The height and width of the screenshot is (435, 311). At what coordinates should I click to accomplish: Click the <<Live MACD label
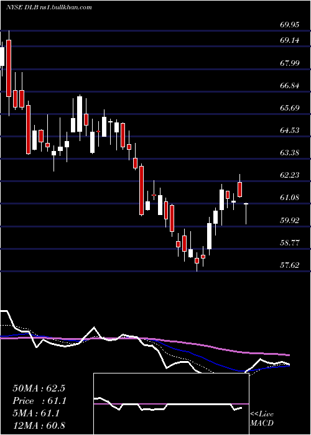tap(262, 419)
